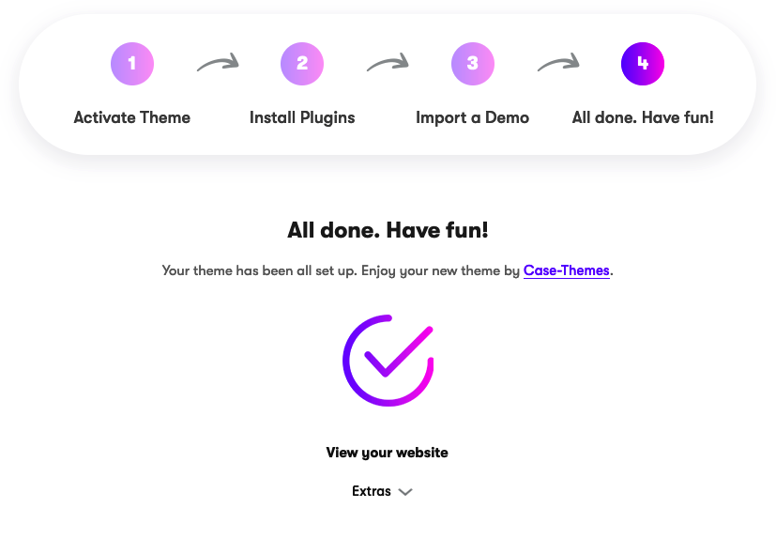776x539 pixels.
Task: Click View your website link
Action: 387,453
